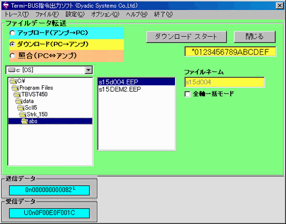The height and width of the screenshot is (224, 286).
Task: Click the data folder icon
Action: click(x=19, y=101)
